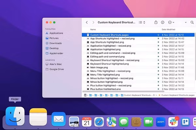This screenshot has height=130, width=196.
Task: Open Zoom app in the Dock
Action: tap(161, 122)
